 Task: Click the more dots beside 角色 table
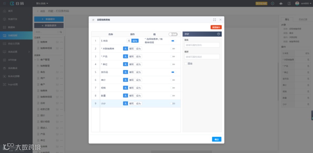click(62, 72)
